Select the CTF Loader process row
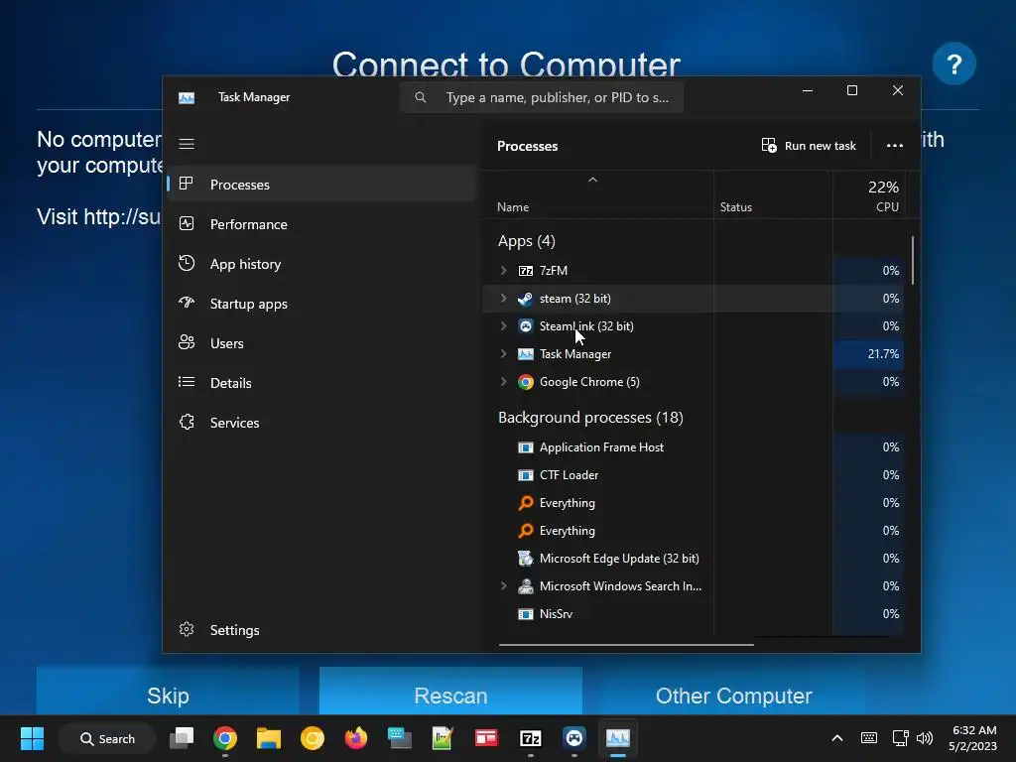The width and height of the screenshot is (1016, 762). pos(693,475)
